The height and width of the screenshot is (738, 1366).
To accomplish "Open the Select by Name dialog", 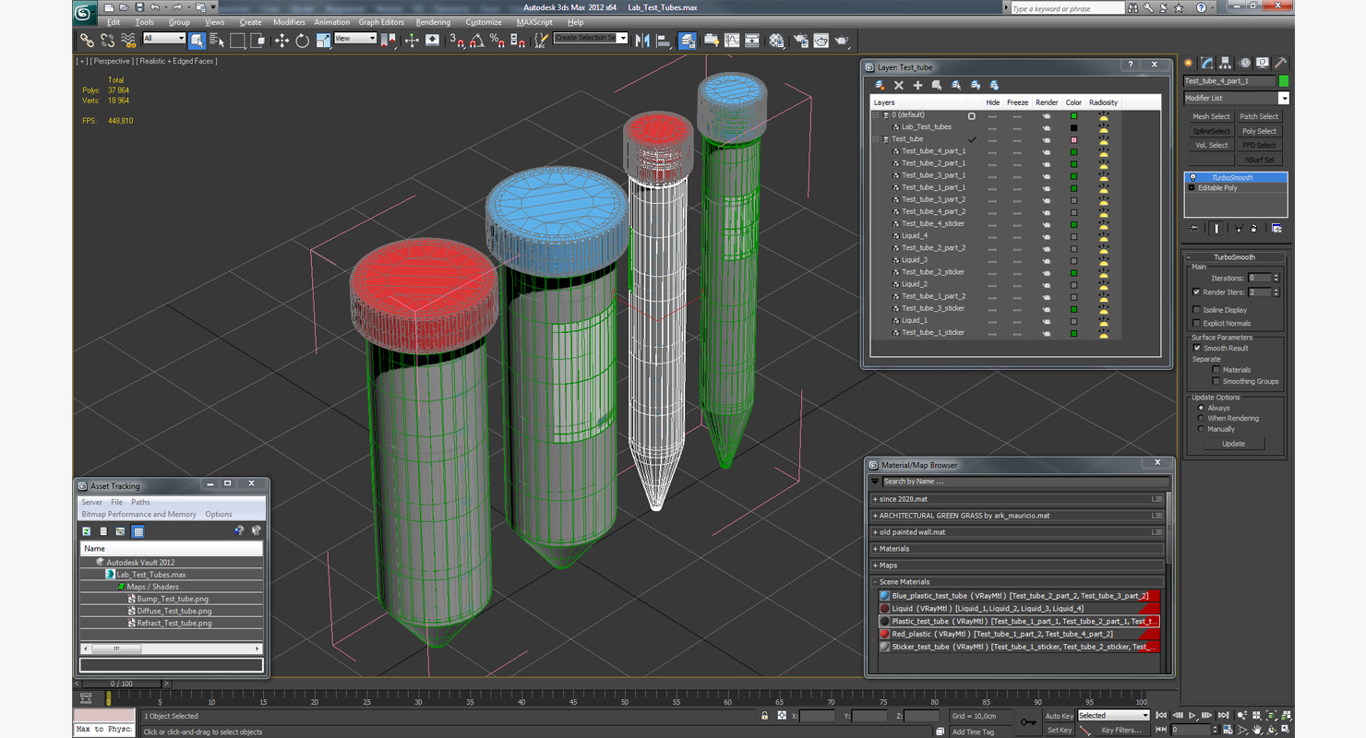I will 217,41.
